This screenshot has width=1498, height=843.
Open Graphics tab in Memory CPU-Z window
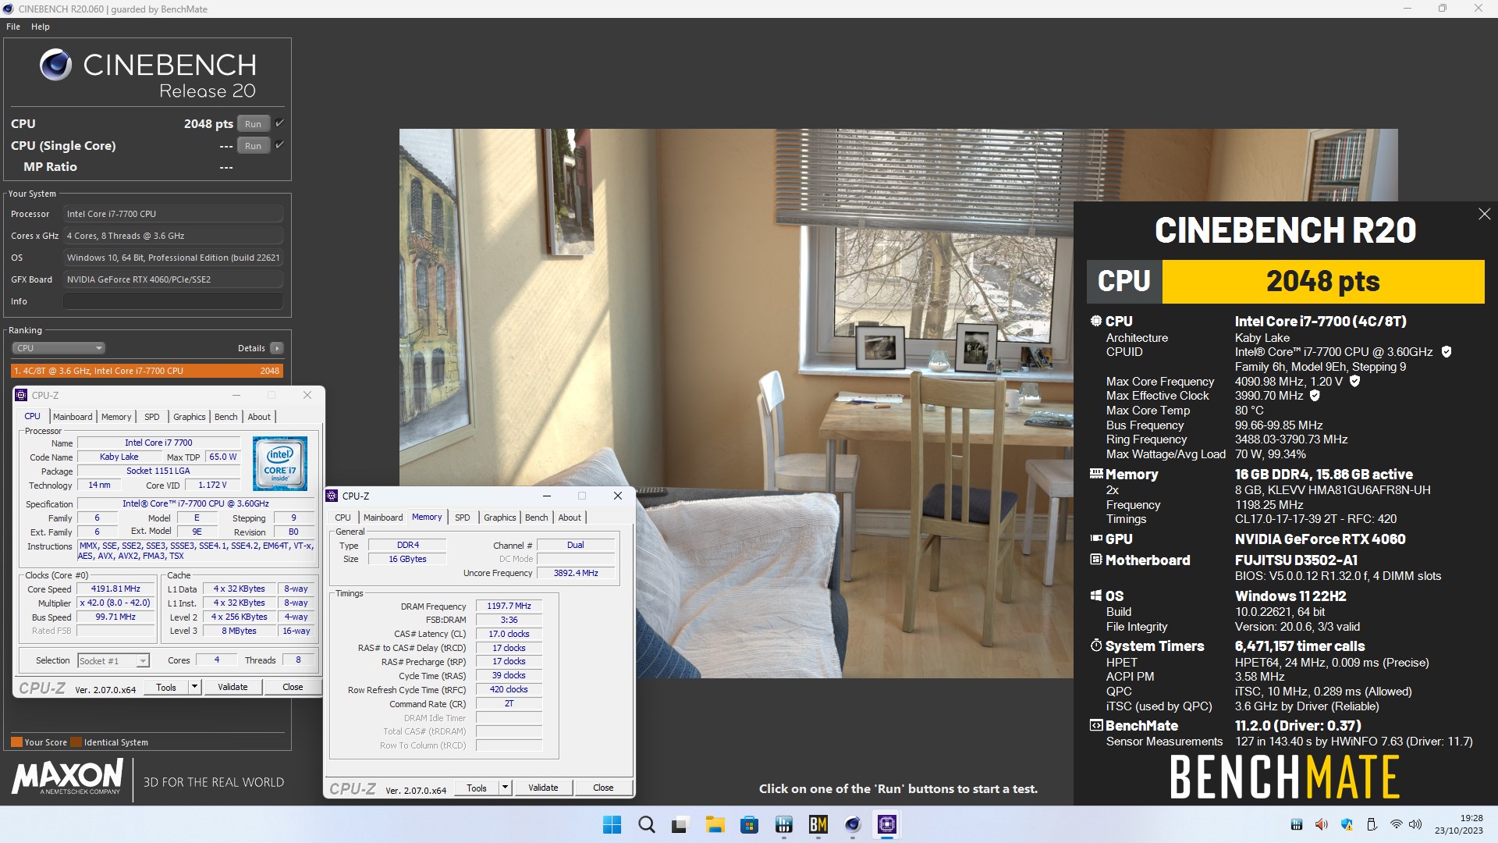(500, 518)
